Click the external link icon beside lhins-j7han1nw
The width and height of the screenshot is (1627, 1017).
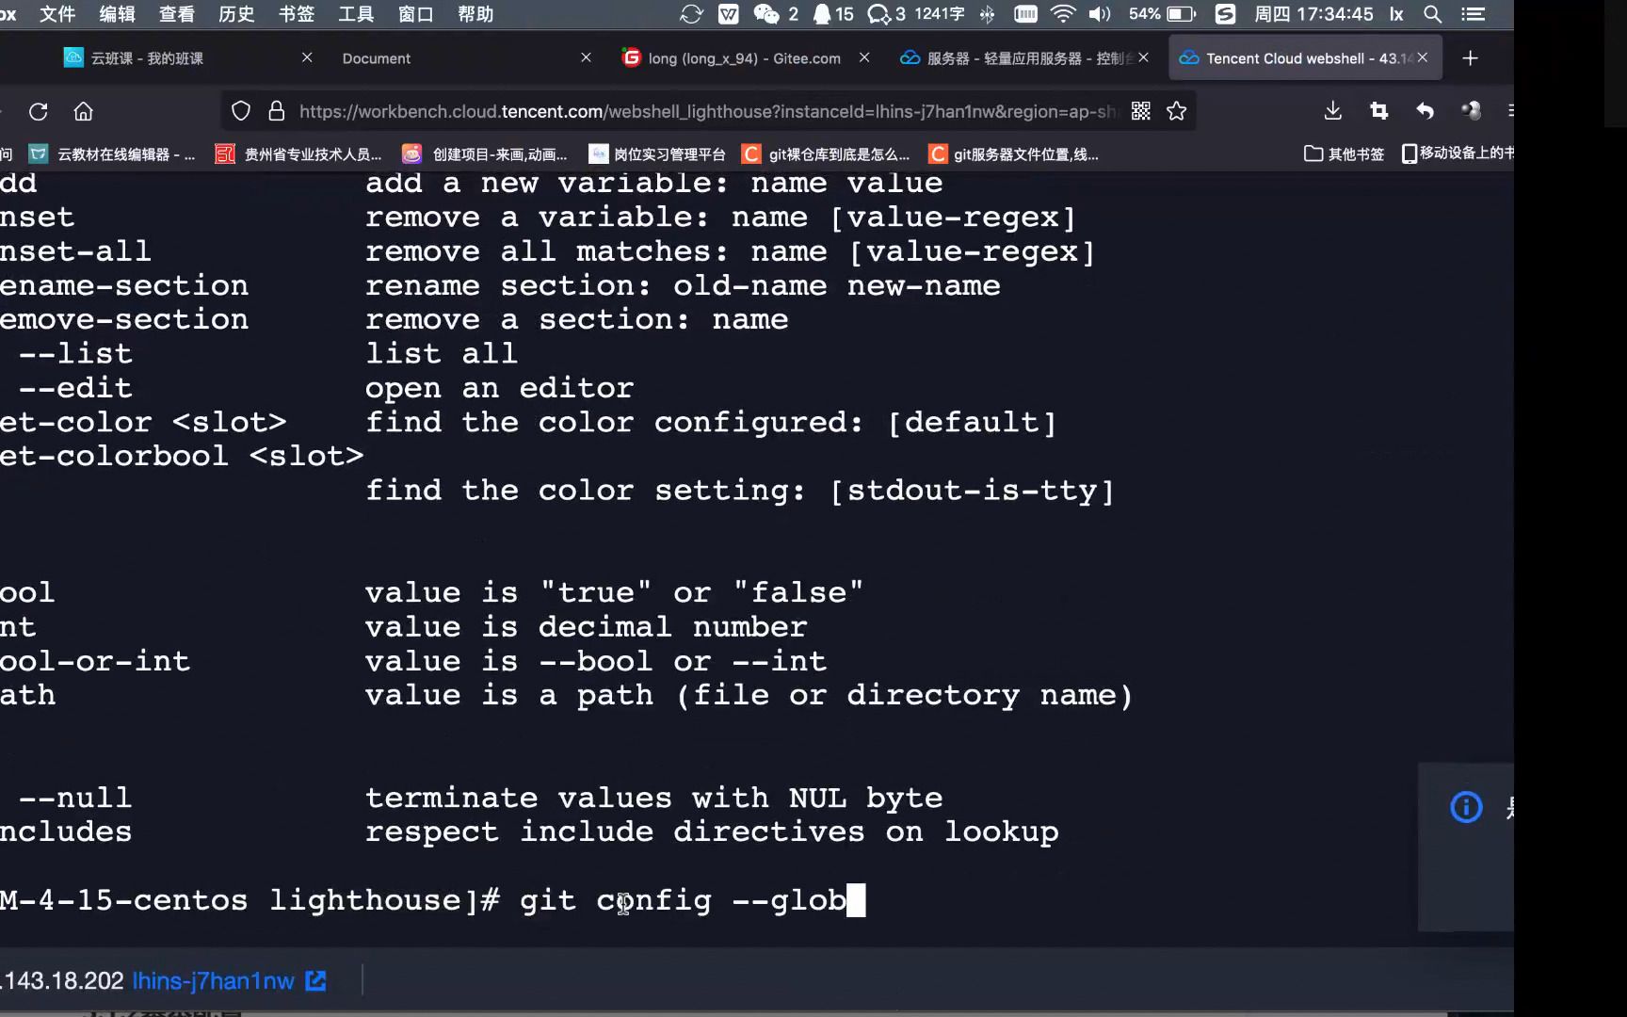(x=316, y=981)
